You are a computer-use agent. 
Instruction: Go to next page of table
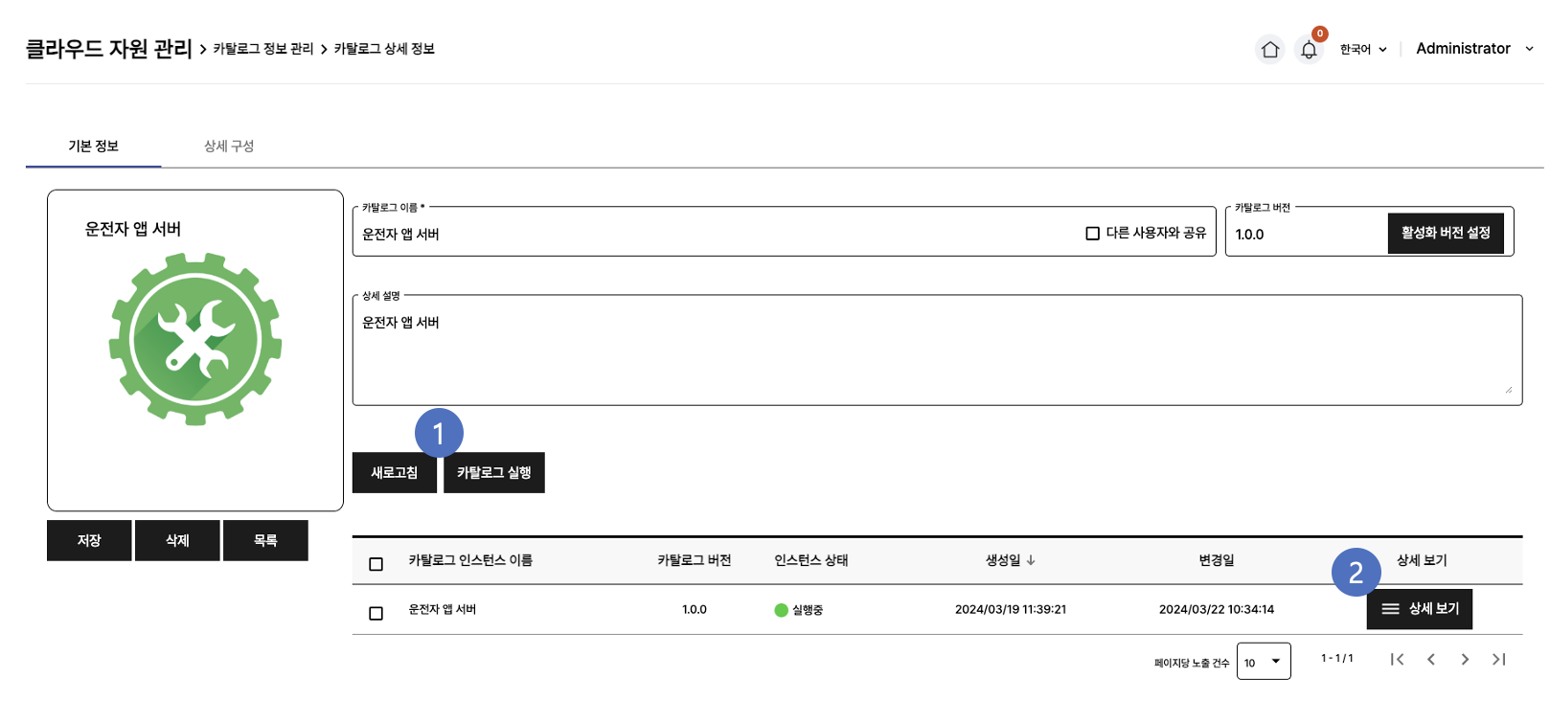coord(1465,659)
